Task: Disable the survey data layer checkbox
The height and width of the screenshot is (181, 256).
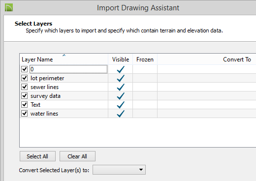Action: coord(24,95)
